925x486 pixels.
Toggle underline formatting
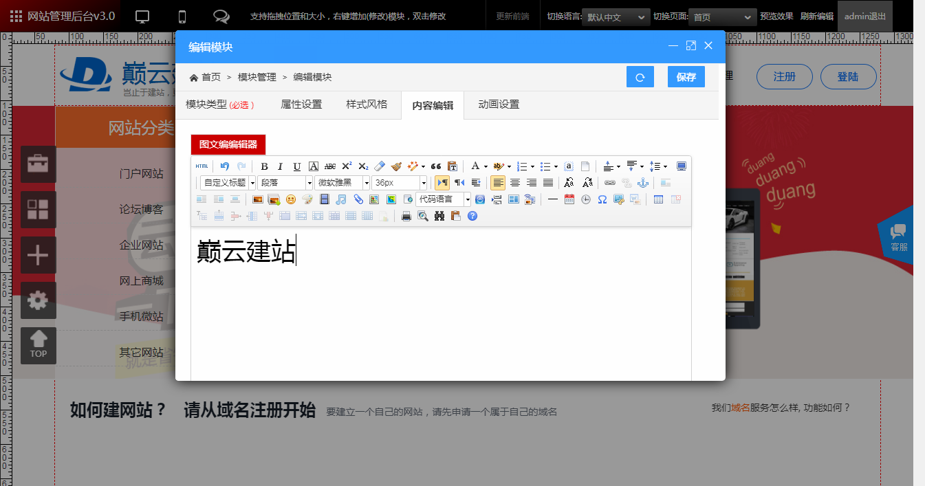pyautogui.click(x=296, y=166)
